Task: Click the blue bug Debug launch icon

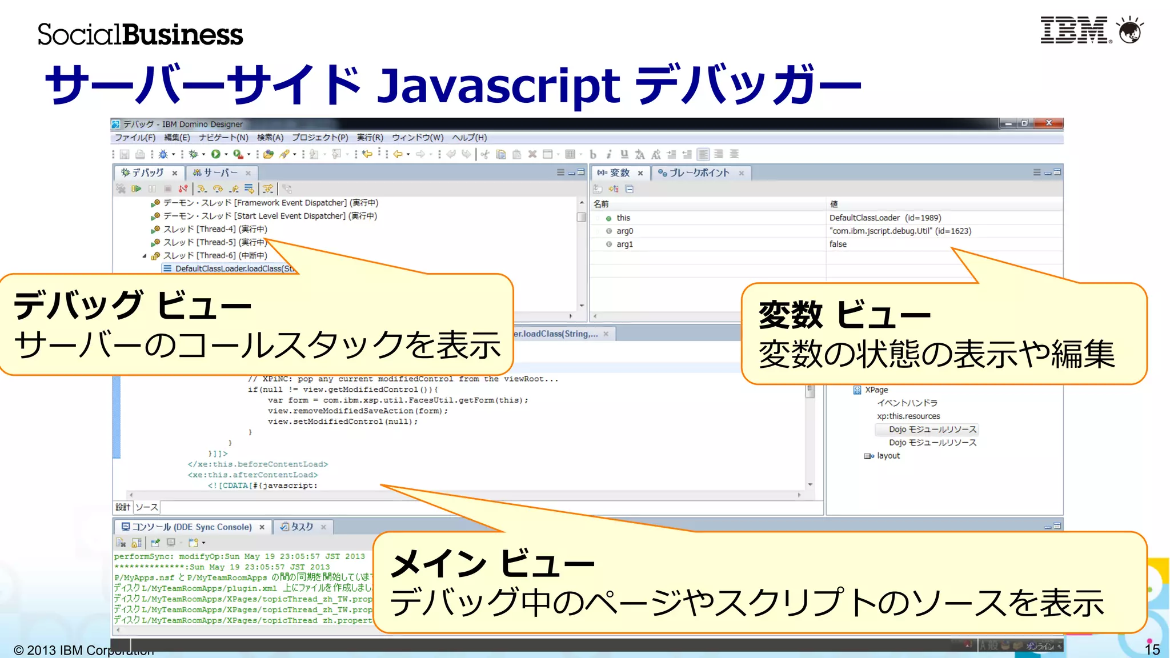Action: pos(163,154)
